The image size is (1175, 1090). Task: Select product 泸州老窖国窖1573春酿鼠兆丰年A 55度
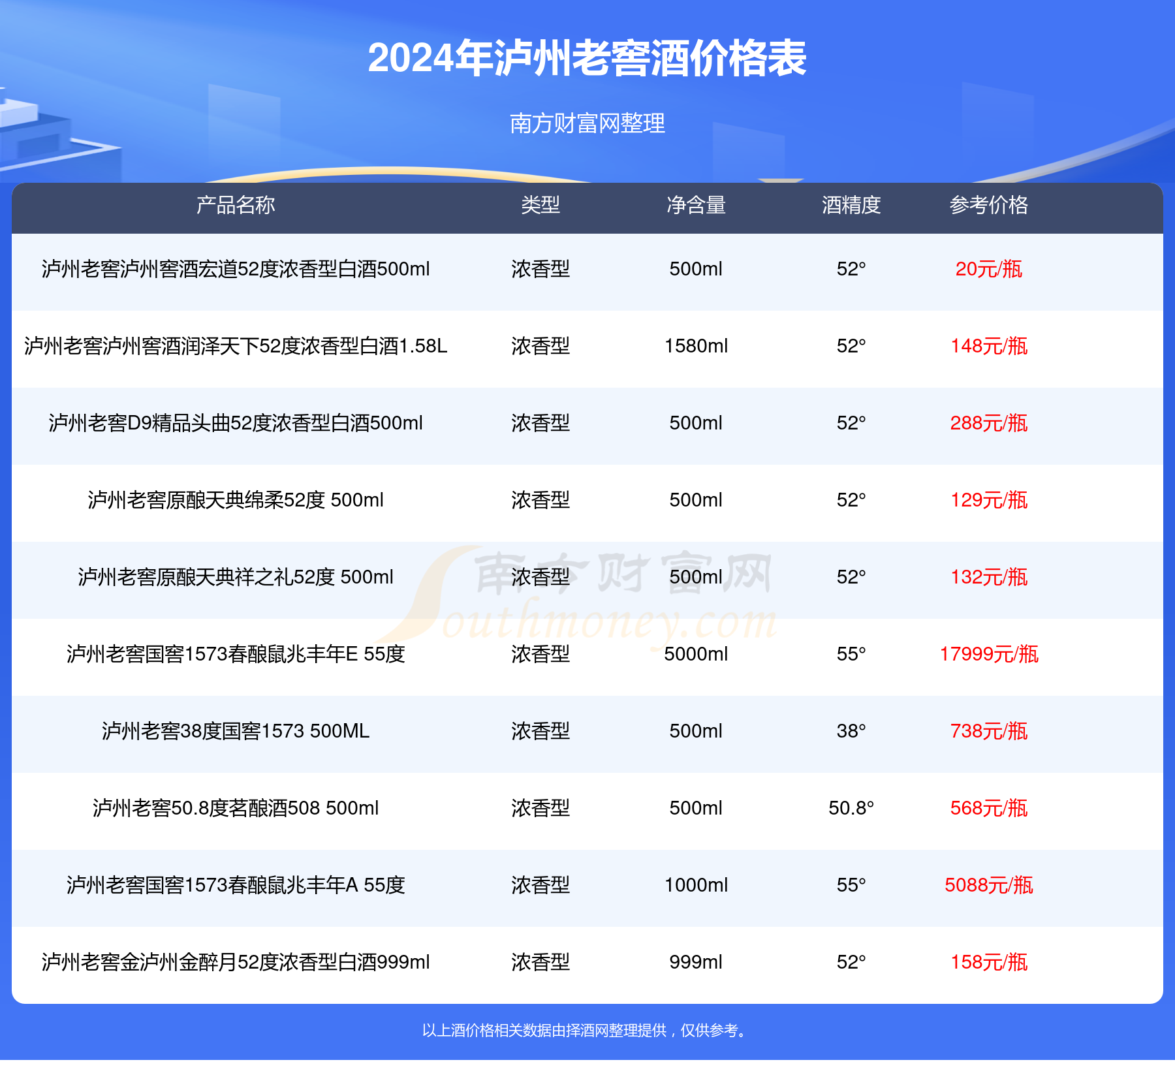[x=236, y=885]
